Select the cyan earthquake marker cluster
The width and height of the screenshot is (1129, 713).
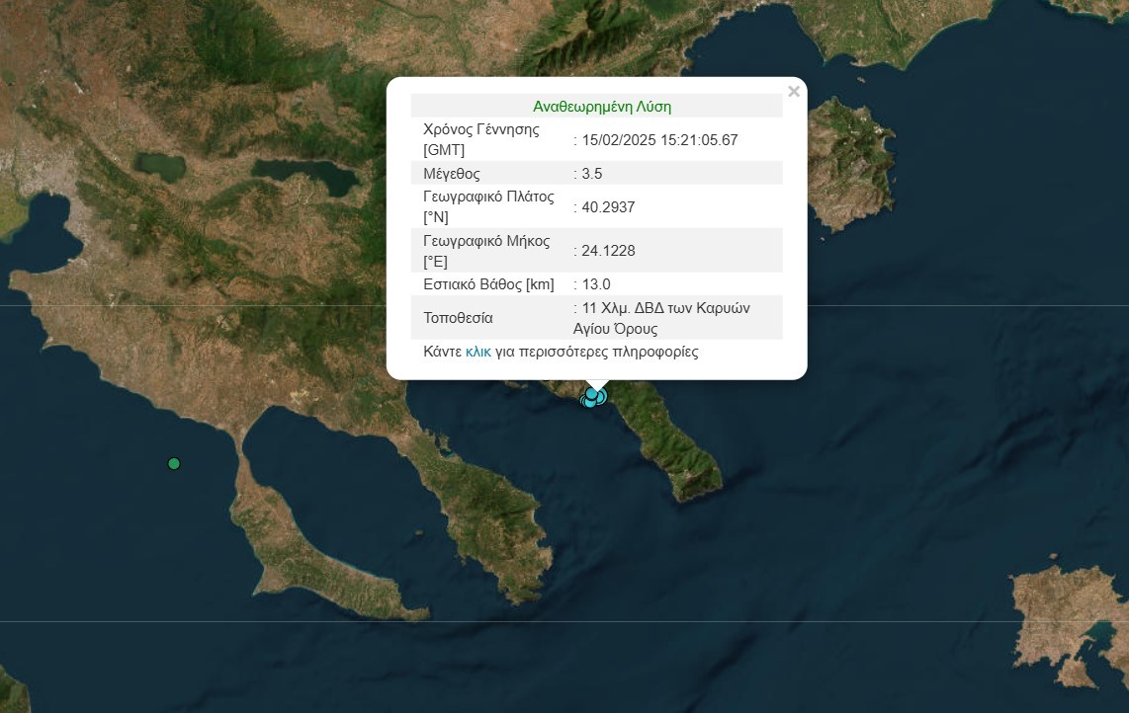pyautogui.click(x=592, y=397)
